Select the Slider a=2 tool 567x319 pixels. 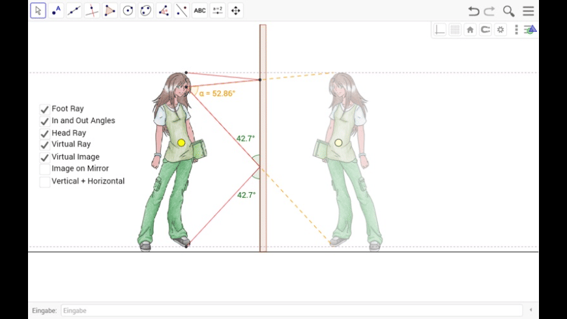point(218,10)
